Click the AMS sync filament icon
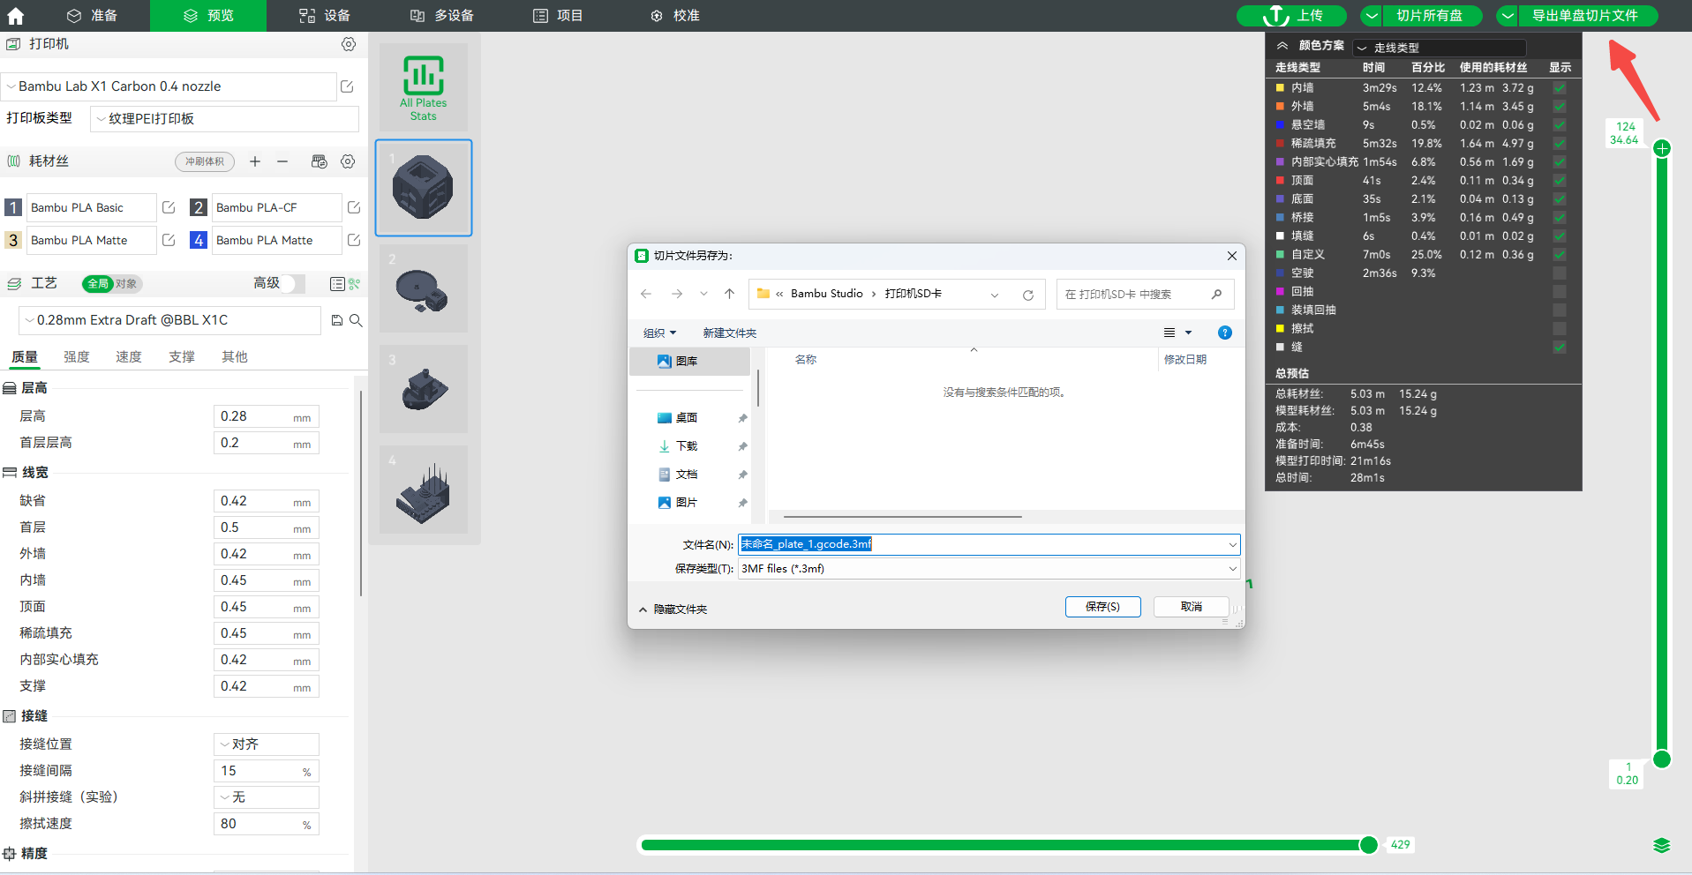 coord(320,161)
